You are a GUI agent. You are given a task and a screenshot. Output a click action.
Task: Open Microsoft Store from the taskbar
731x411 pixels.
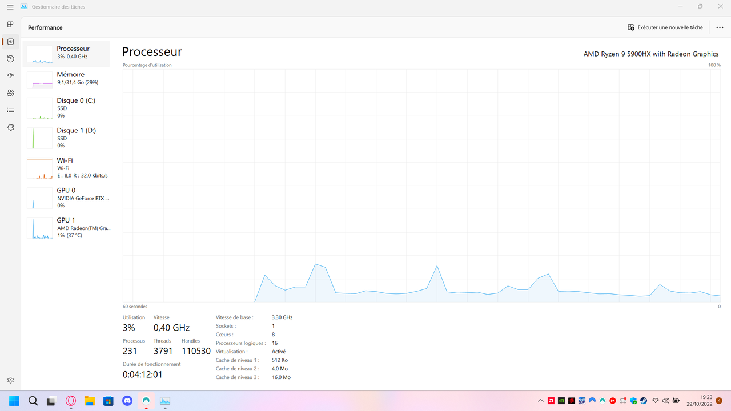pos(109,401)
